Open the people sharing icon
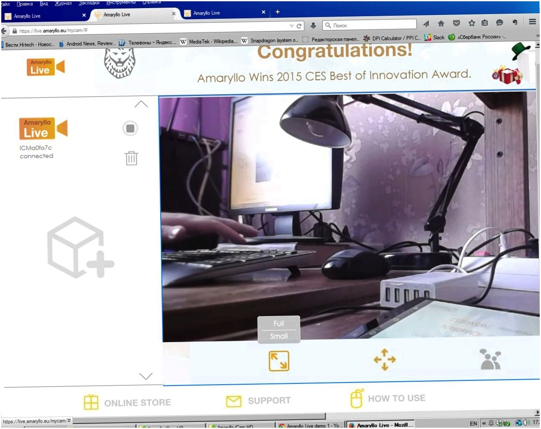541x429 pixels. pyautogui.click(x=490, y=359)
